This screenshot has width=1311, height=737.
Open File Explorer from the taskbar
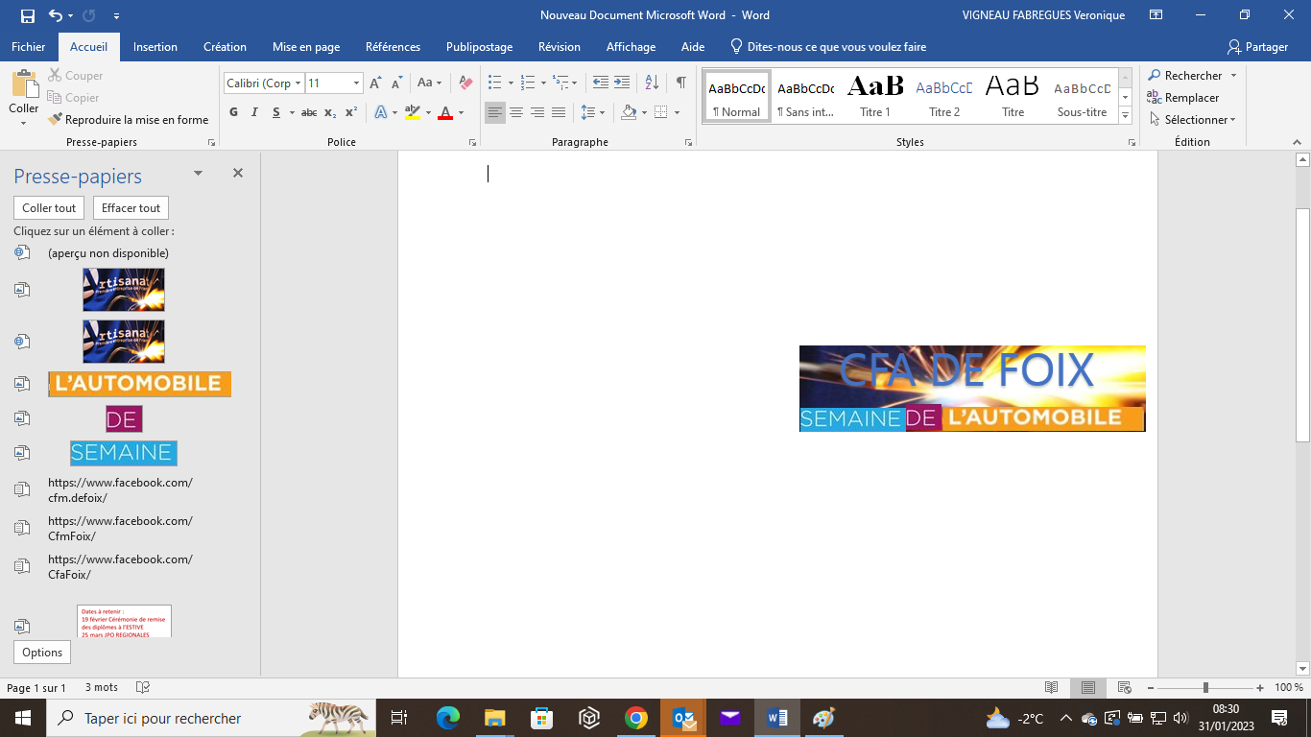494,718
